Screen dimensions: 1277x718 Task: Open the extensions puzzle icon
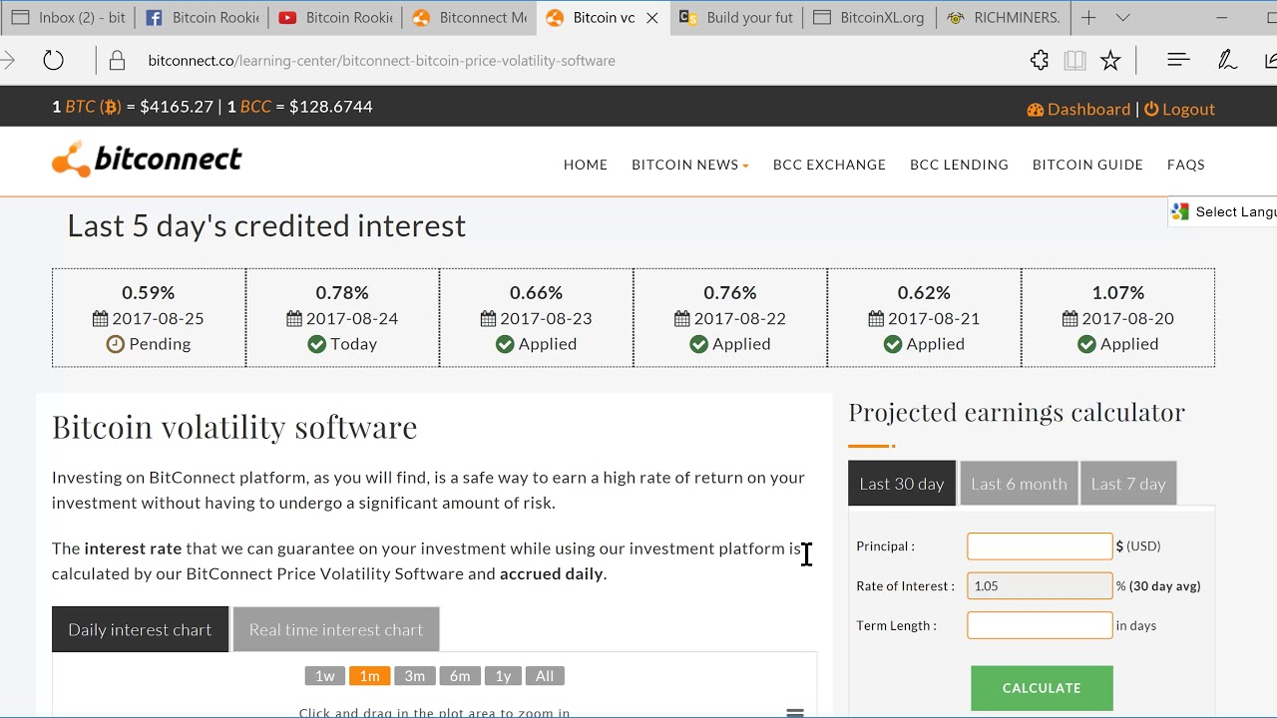point(1040,61)
